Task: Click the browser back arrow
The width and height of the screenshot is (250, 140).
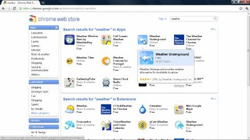Action: (x=4, y=9)
